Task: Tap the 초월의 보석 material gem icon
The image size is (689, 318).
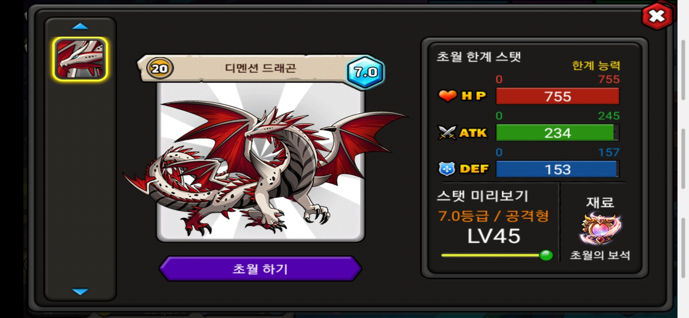Action: pos(600,229)
